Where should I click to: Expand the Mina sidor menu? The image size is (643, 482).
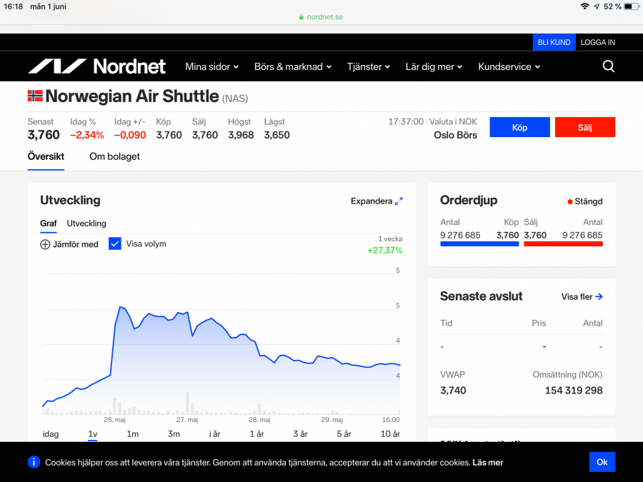coord(211,66)
